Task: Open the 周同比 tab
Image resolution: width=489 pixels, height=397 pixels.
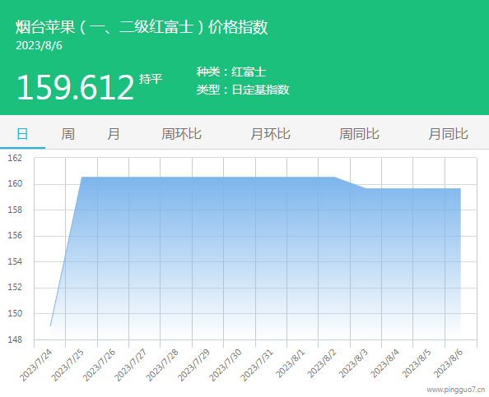Action: tap(359, 134)
